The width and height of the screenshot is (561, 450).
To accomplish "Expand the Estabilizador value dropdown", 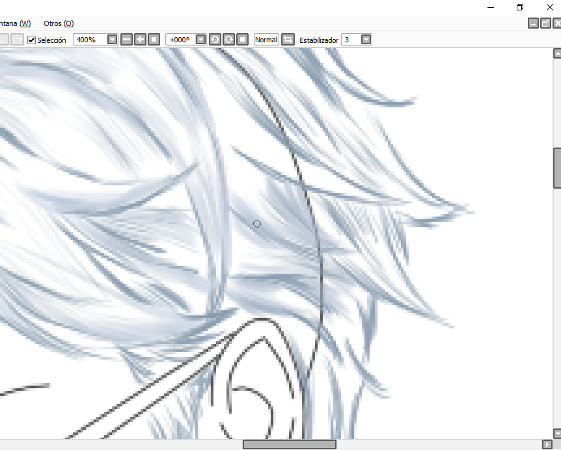I will pos(366,40).
